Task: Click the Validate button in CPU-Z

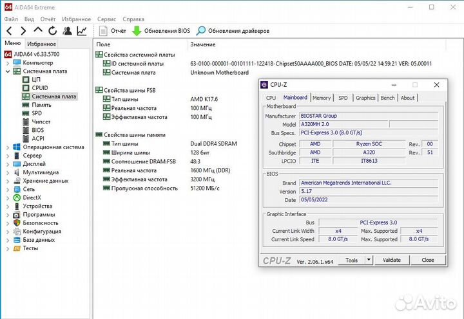Action: point(392,260)
